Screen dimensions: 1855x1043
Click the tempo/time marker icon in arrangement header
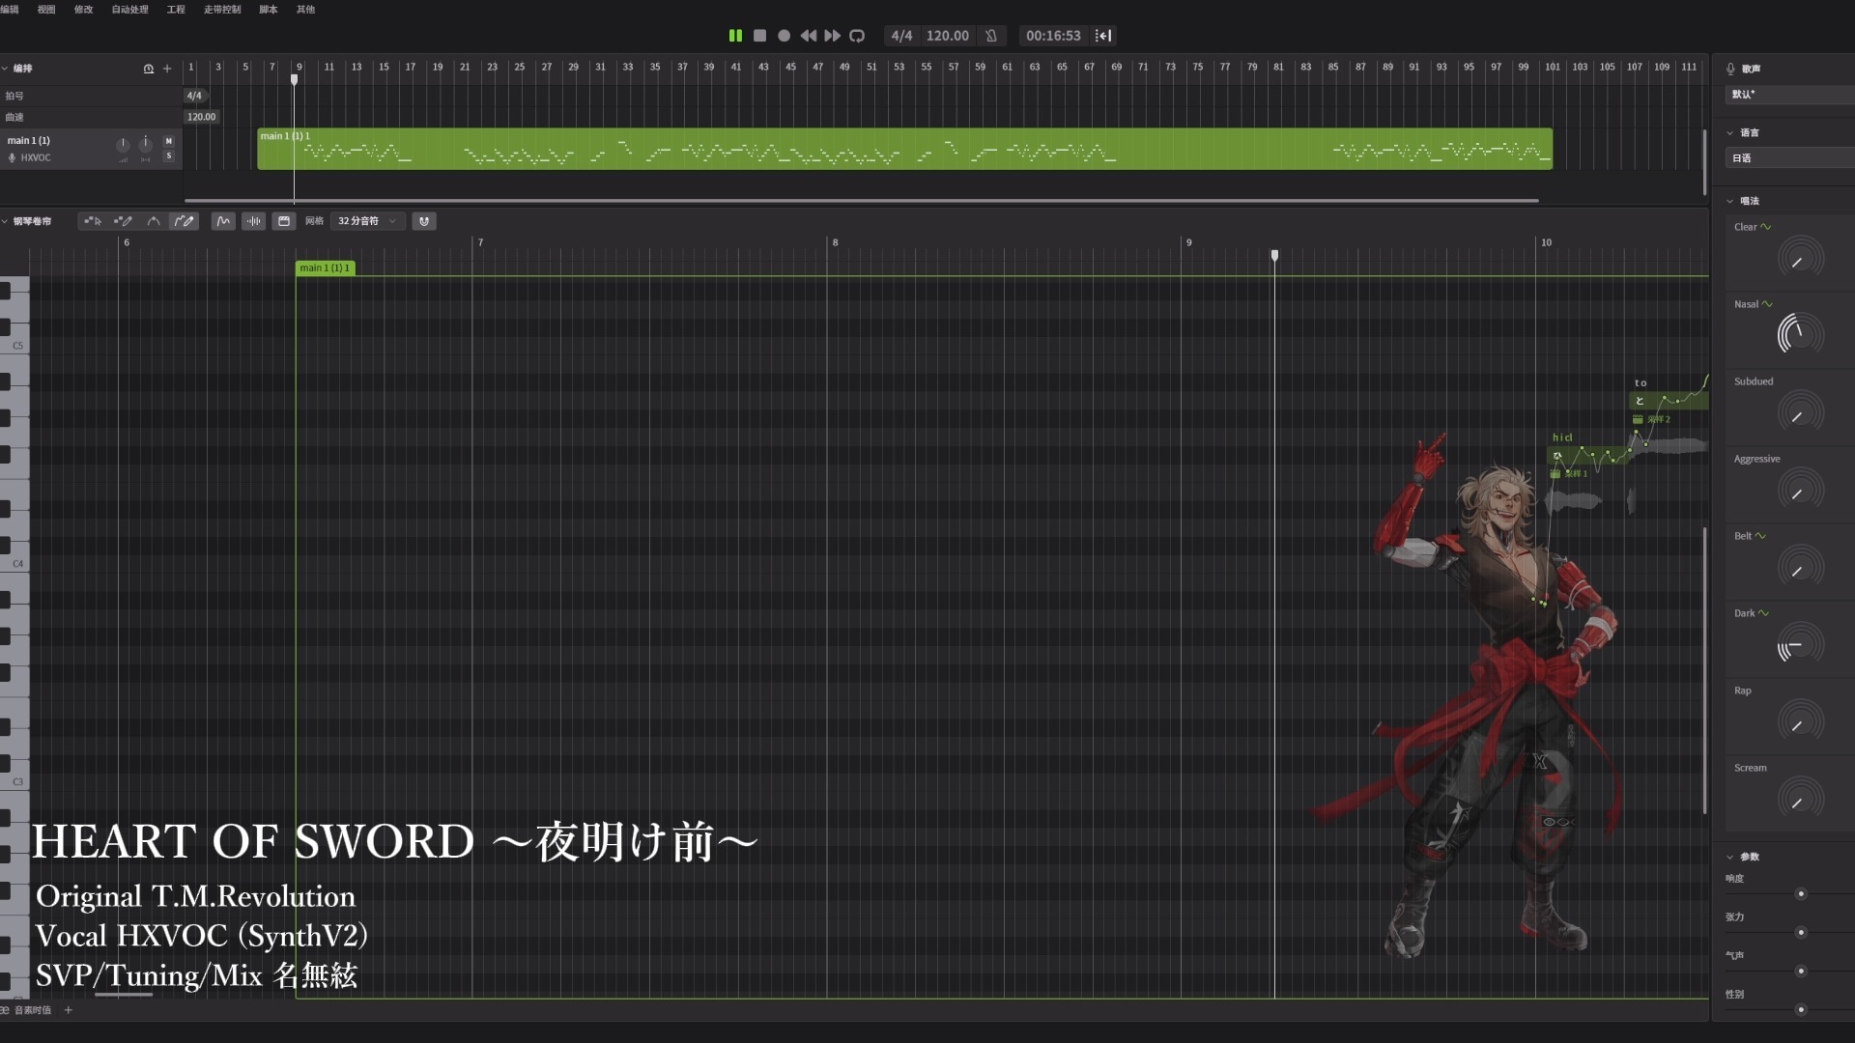point(149,69)
